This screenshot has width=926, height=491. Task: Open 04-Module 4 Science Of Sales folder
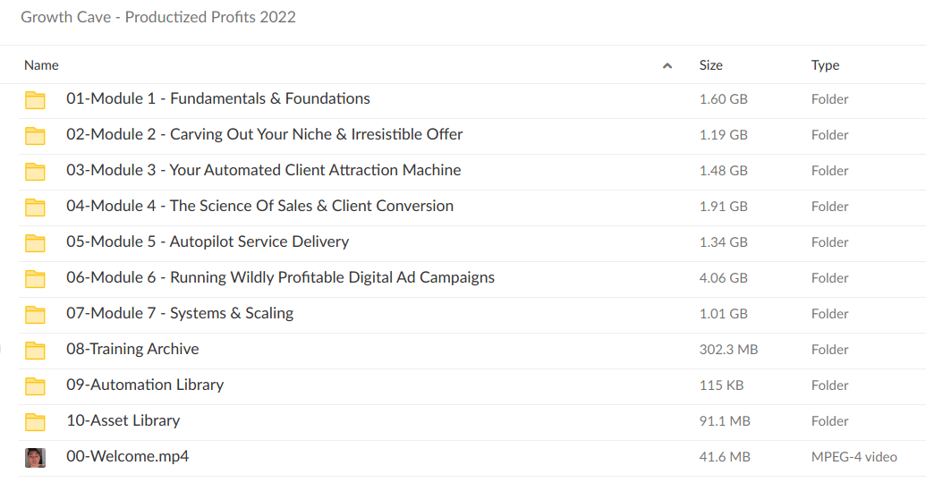tap(259, 206)
